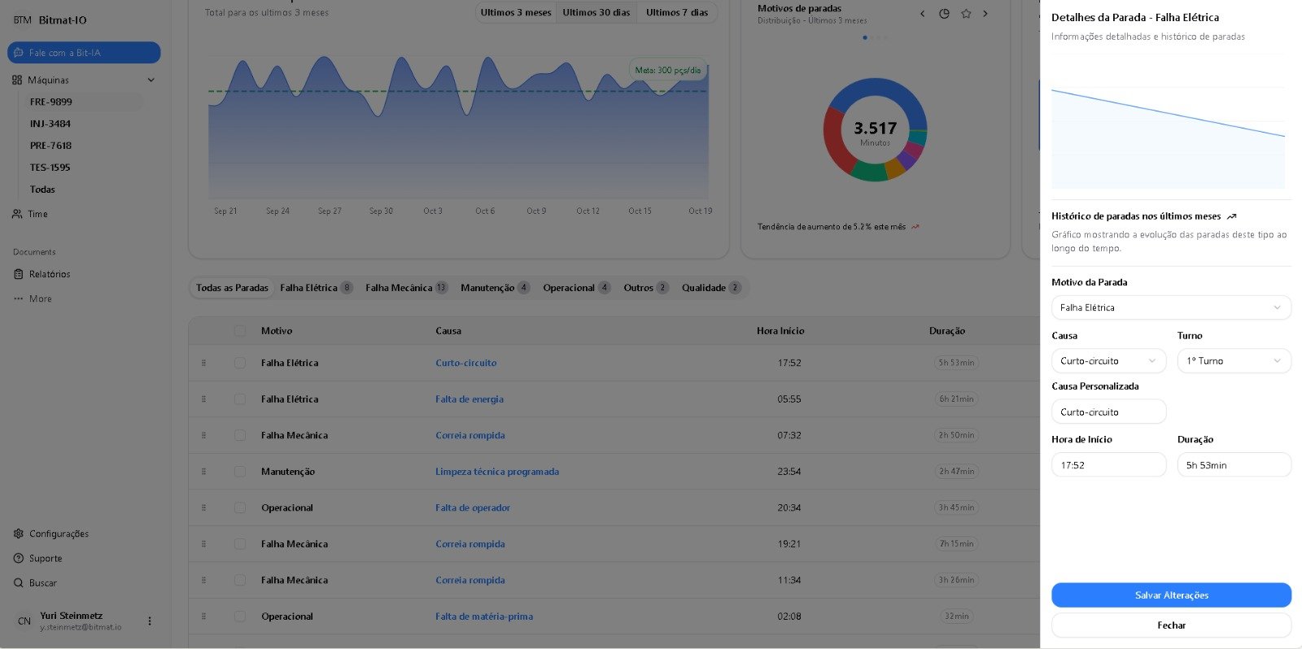Open Configurações in the sidebar
The width and height of the screenshot is (1302, 649).
[59, 534]
